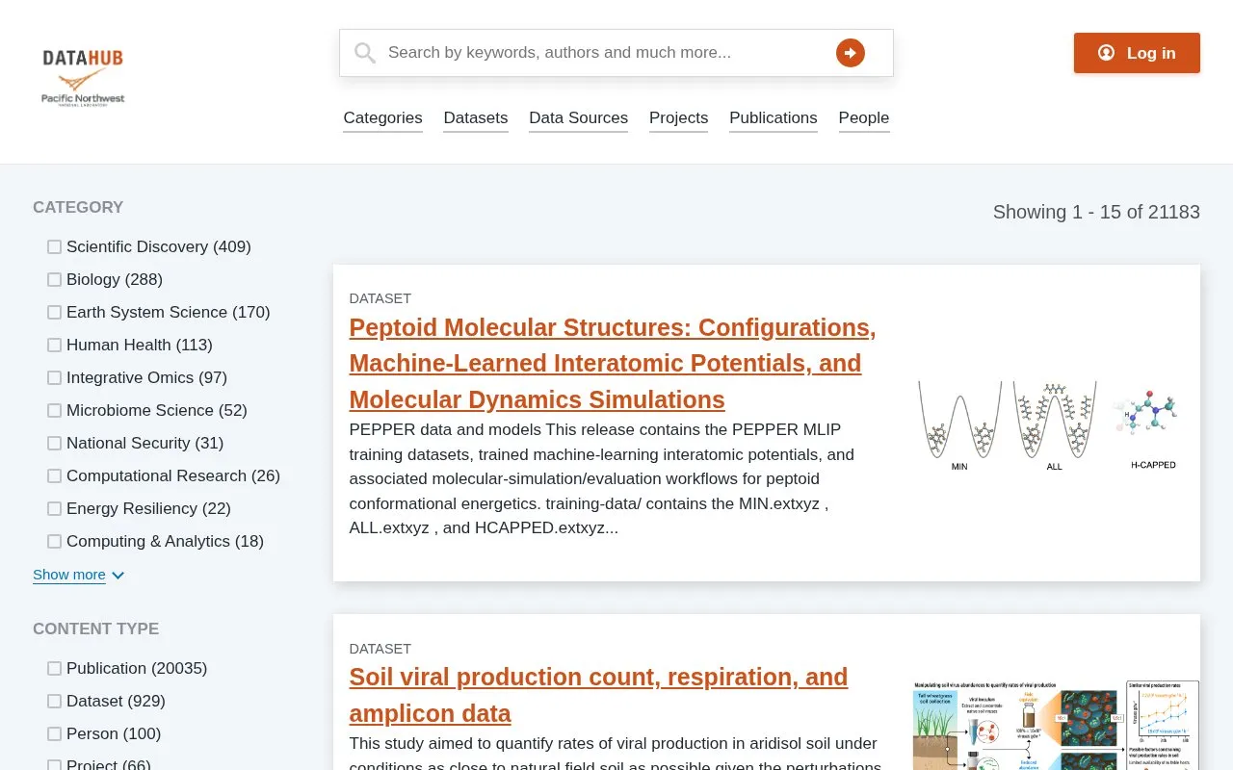Filter by Publication (20035) content type

[x=54, y=669]
